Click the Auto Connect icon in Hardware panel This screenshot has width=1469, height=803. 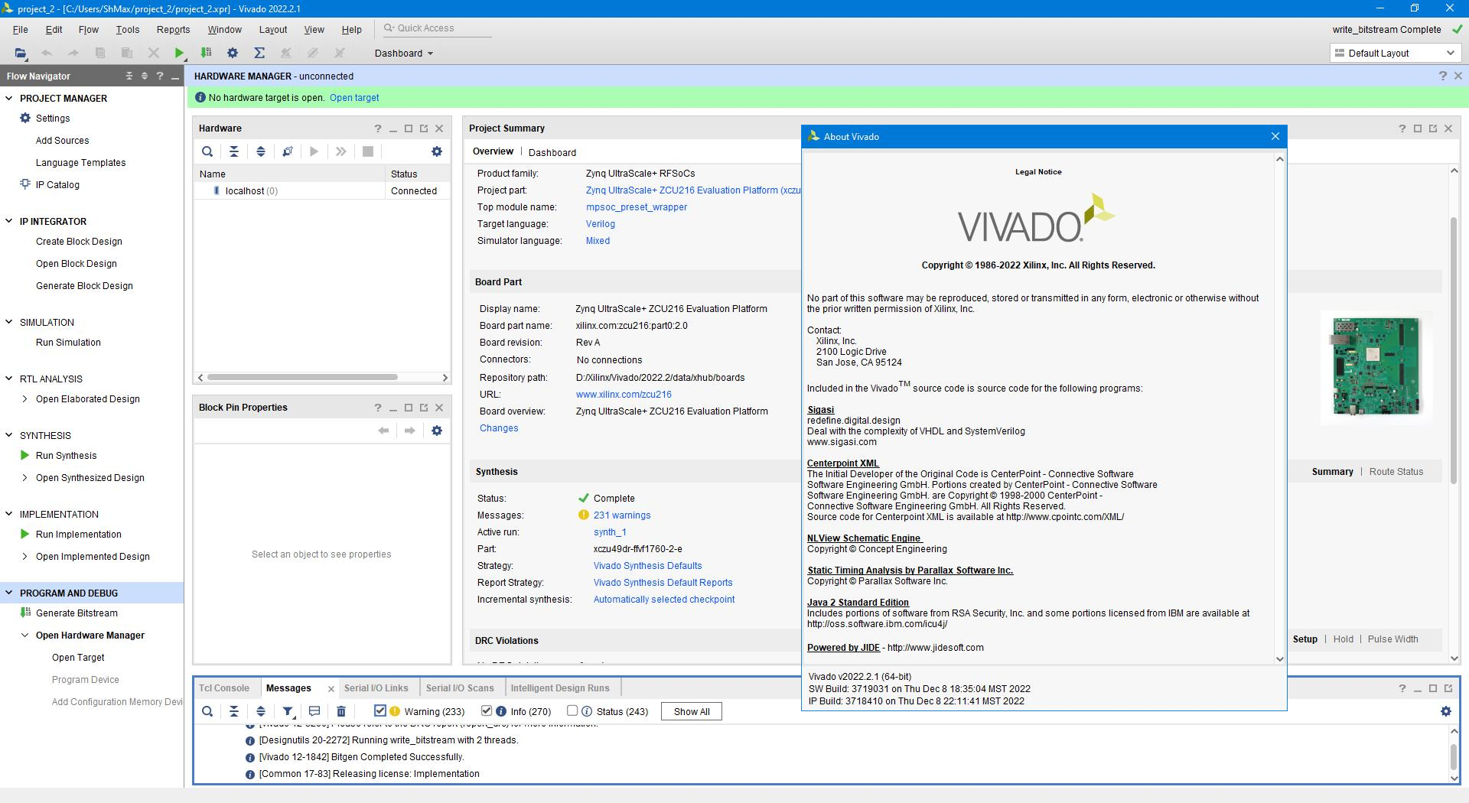(288, 151)
